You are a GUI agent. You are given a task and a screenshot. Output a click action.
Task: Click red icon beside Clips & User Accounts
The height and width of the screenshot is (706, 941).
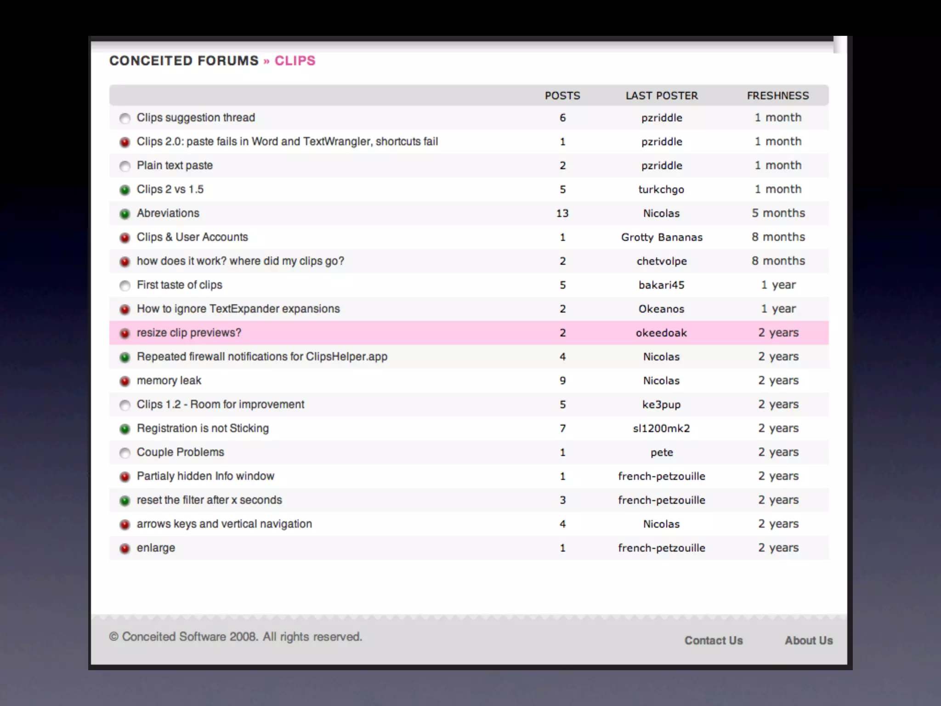[x=125, y=238]
